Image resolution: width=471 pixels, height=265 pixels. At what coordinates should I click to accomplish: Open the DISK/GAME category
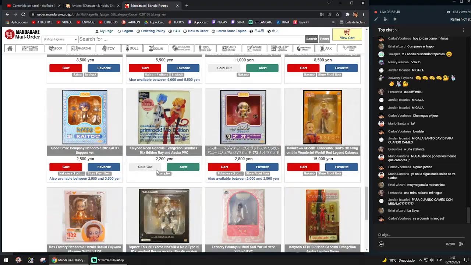[x=181, y=48]
